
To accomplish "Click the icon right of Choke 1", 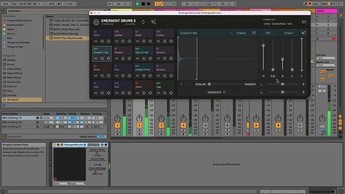I will coord(303,33).
